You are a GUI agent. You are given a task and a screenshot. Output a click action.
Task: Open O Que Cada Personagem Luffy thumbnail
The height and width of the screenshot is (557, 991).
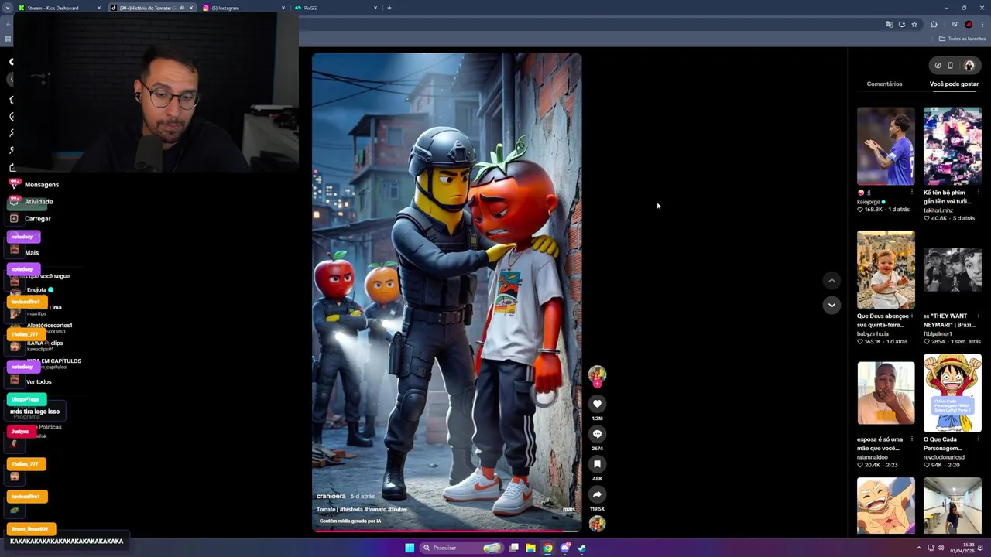952,393
